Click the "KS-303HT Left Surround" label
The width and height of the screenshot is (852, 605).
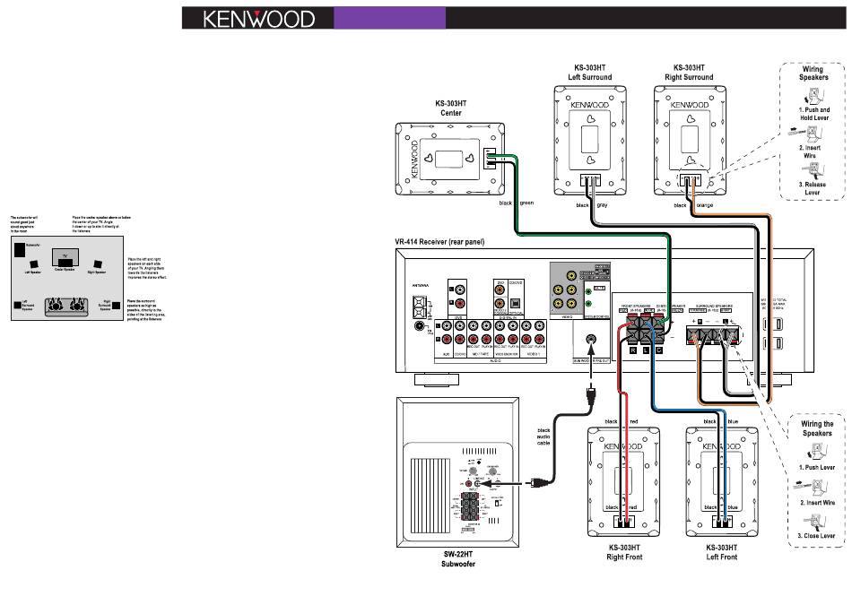tap(590, 73)
